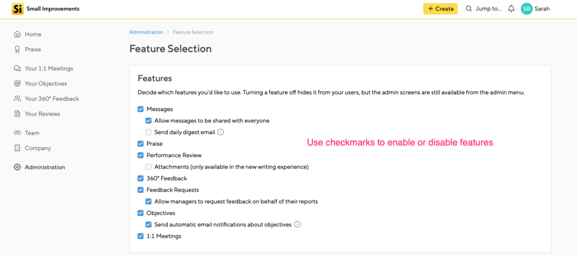Uncheck the 360° Feedback feature
The height and width of the screenshot is (256, 577).
tap(140, 178)
